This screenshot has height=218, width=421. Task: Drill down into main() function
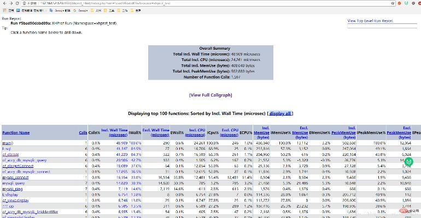tap(8, 142)
